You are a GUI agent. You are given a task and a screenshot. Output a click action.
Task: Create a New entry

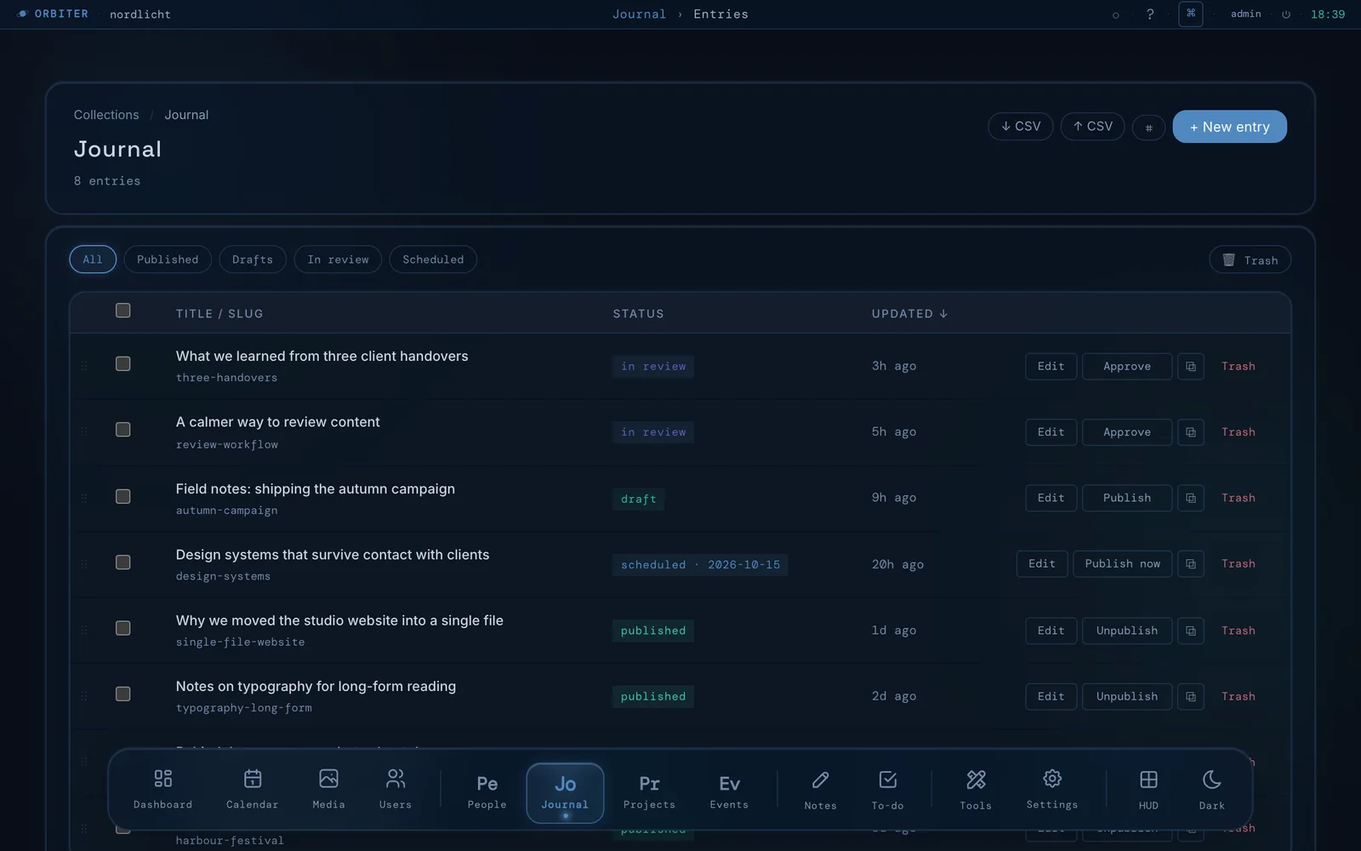click(1229, 127)
